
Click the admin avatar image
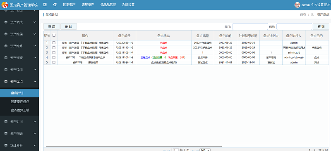click(297, 5)
